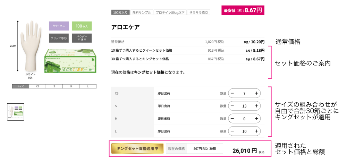347x163 pixels.
Task: Click the 10箱 クイーンセット価格 row text
Action: click(x=142, y=50)
